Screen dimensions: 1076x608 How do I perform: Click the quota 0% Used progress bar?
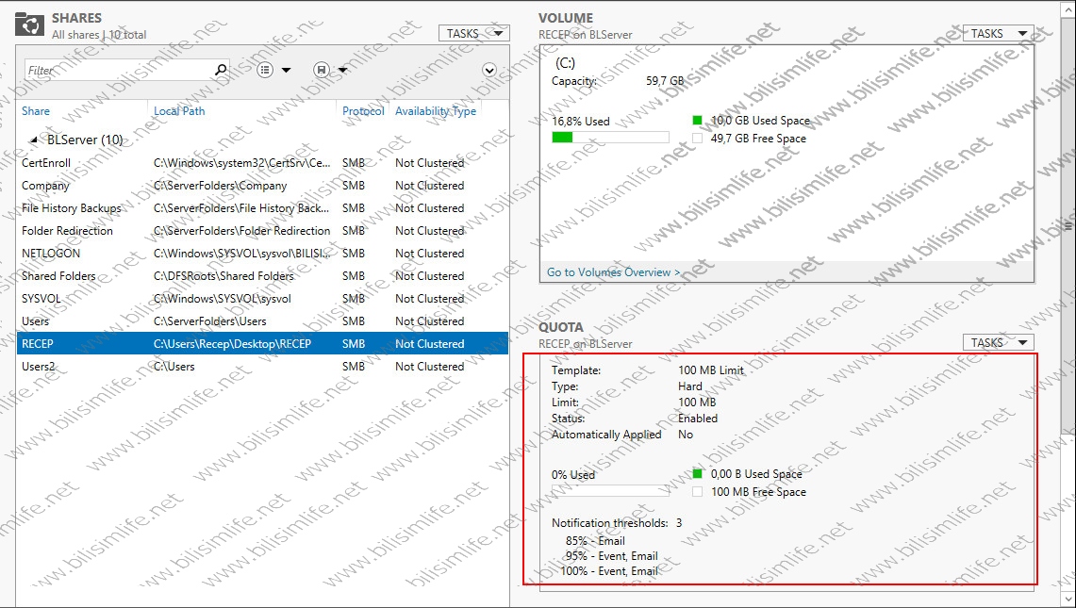(611, 491)
